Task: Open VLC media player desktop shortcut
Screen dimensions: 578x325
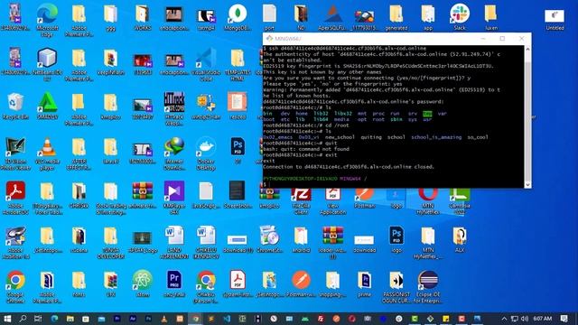Action: [x=47, y=153]
